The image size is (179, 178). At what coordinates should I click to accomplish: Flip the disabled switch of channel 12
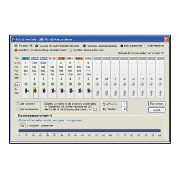click(124, 93)
